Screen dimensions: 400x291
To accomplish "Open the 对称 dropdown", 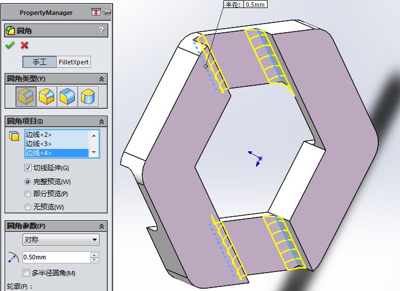I will pos(60,239).
